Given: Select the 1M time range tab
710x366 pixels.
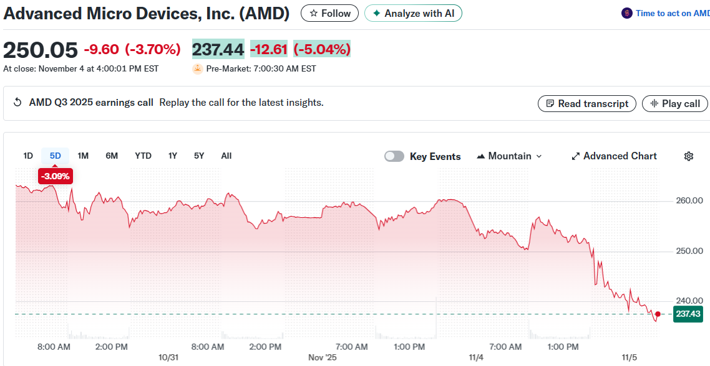Looking at the screenshot, I should (83, 156).
